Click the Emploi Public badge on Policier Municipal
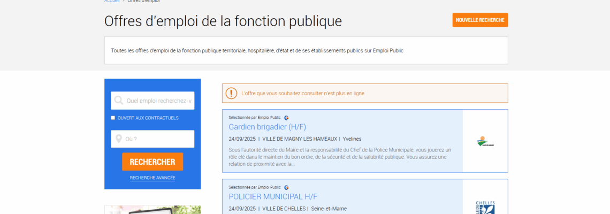610x214 pixels. pyautogui.click(x=287, y=187)
